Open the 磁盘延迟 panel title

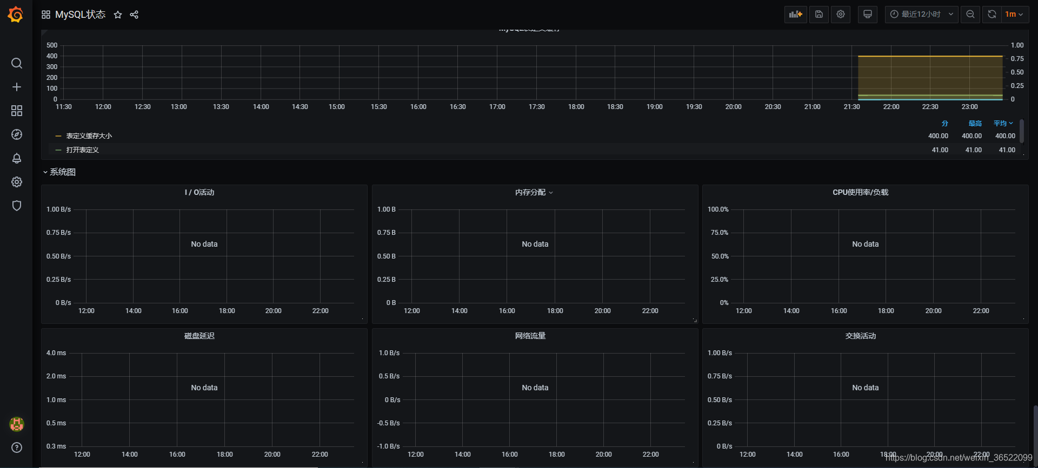tap(199, 336)
